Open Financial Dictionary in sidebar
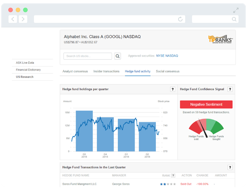 point(28,70)
